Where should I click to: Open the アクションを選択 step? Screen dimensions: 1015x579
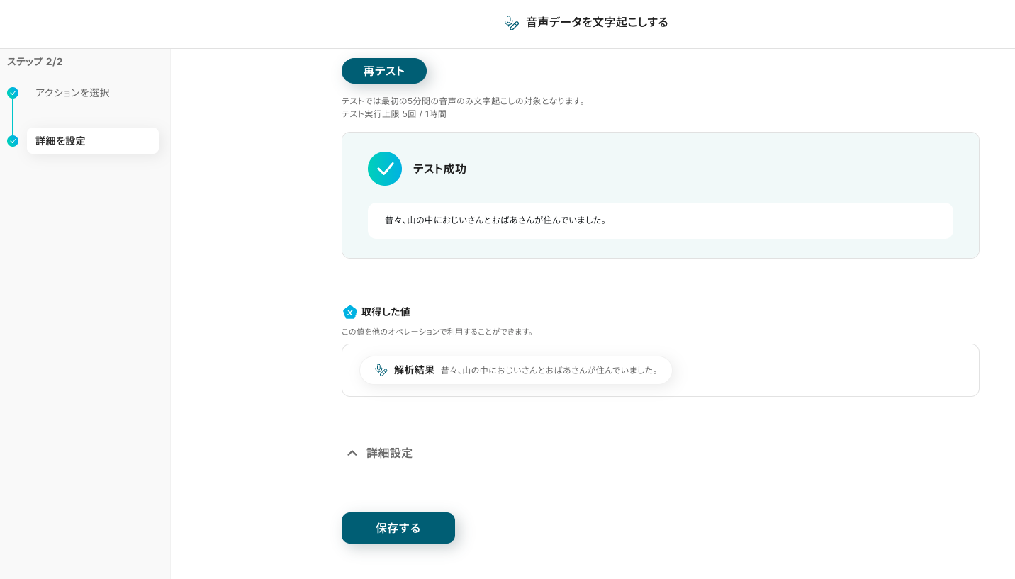tap(72, 93)
